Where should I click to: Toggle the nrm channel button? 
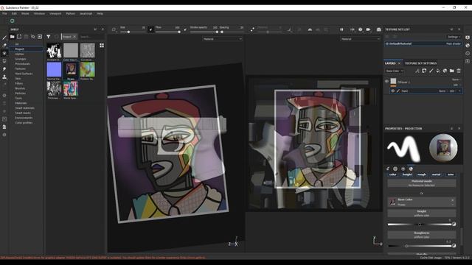[451, 174]
